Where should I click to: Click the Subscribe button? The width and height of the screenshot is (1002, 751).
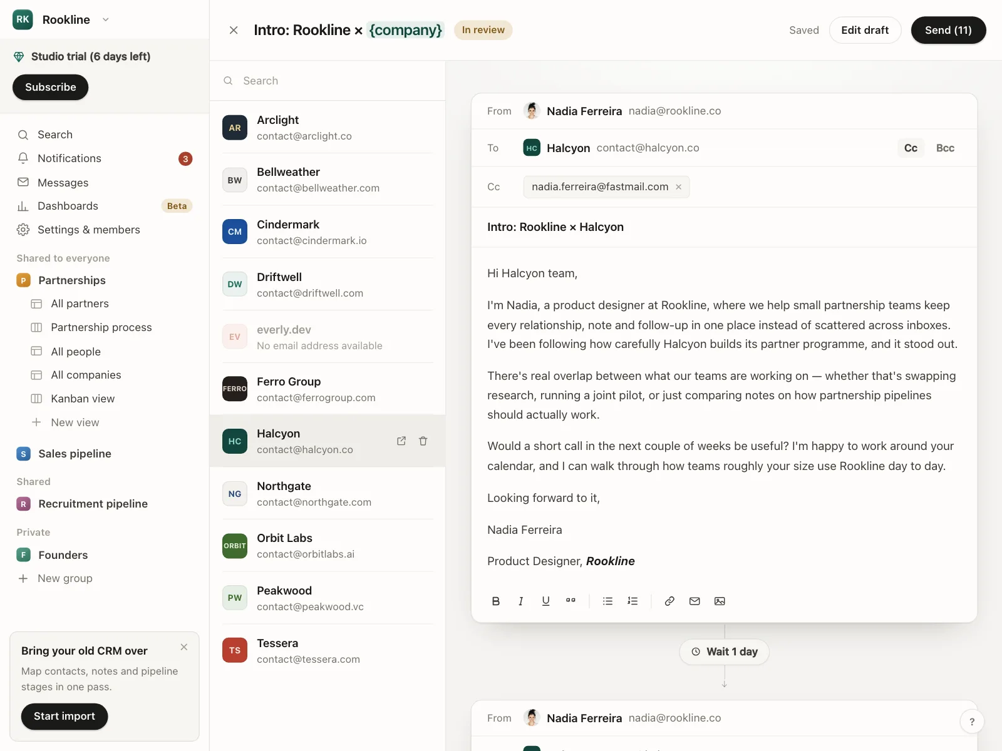pos(50,87)
